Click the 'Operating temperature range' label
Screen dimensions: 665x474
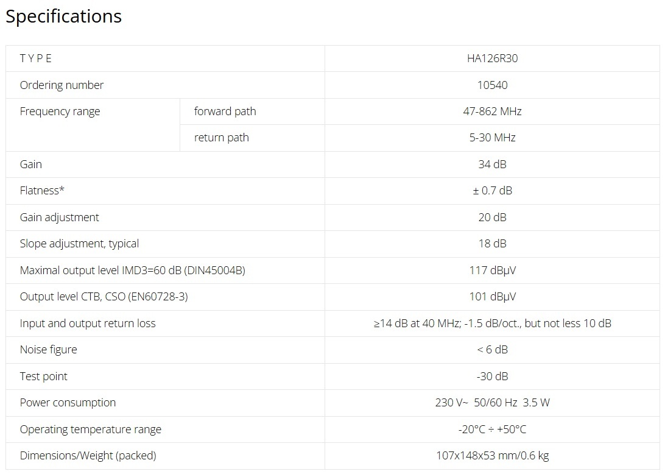90,430
